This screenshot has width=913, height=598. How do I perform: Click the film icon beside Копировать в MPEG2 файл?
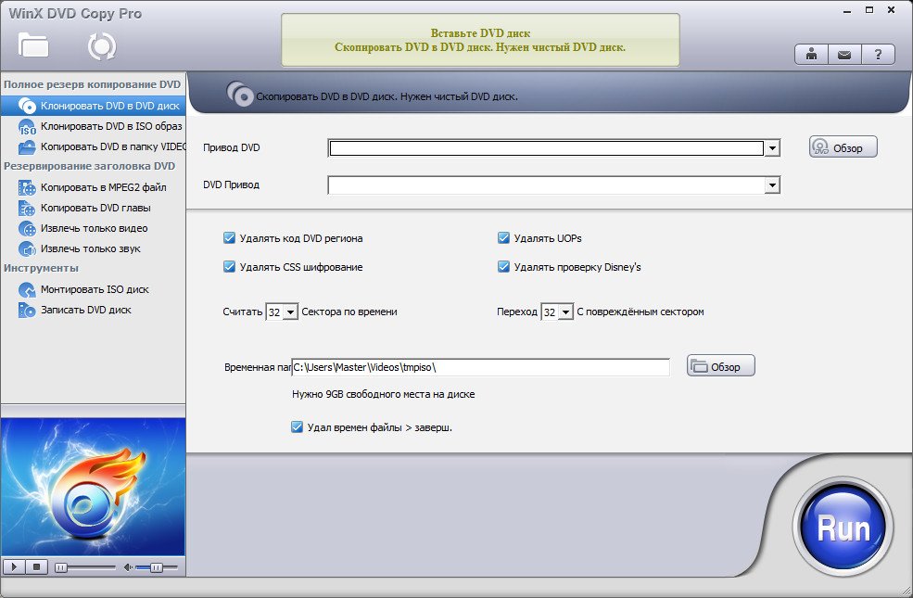point(27,187)
